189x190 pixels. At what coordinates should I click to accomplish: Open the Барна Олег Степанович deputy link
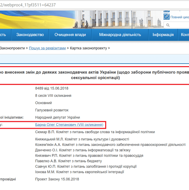(69, 125)
